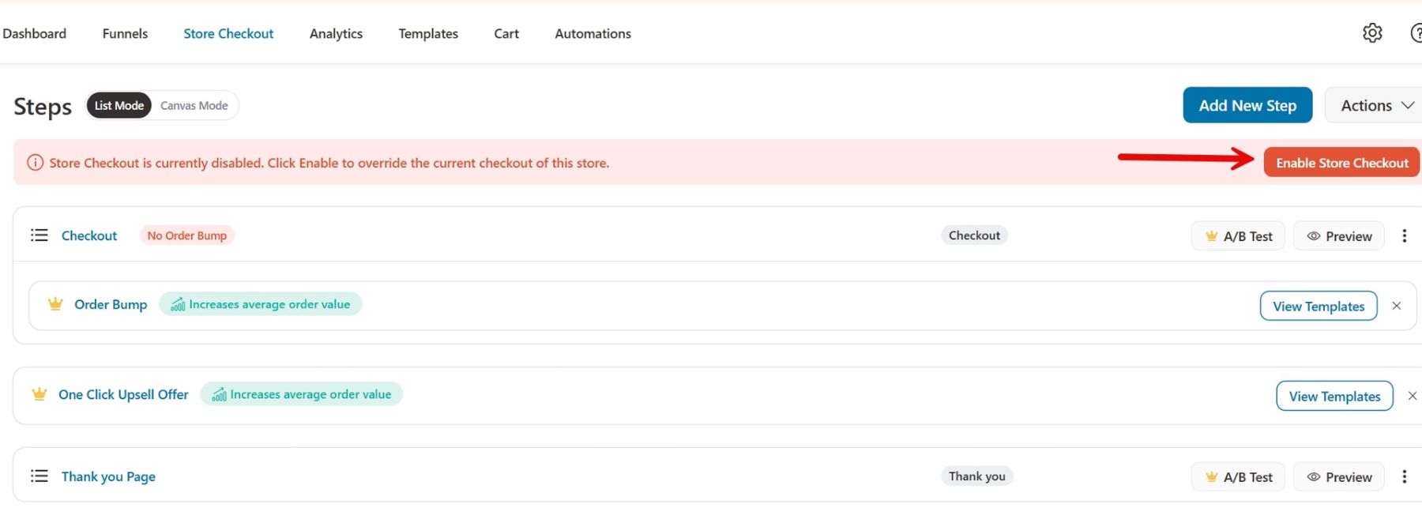The height and width of the screenshot is (508, 1422).
Task: Click the grey Checkout type label
Action: (x=974, y=235)
